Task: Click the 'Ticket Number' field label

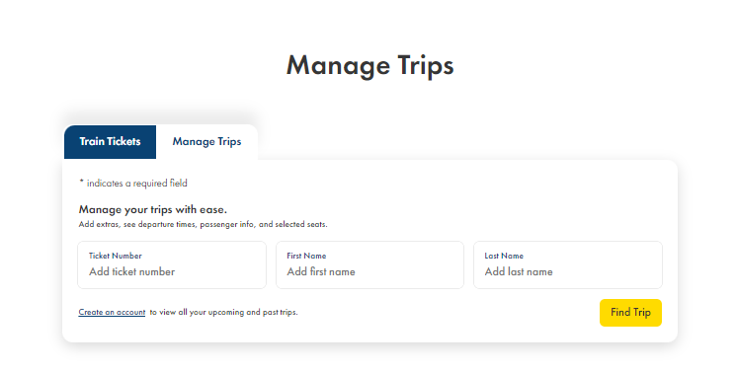Action: [x=116, y=256]
